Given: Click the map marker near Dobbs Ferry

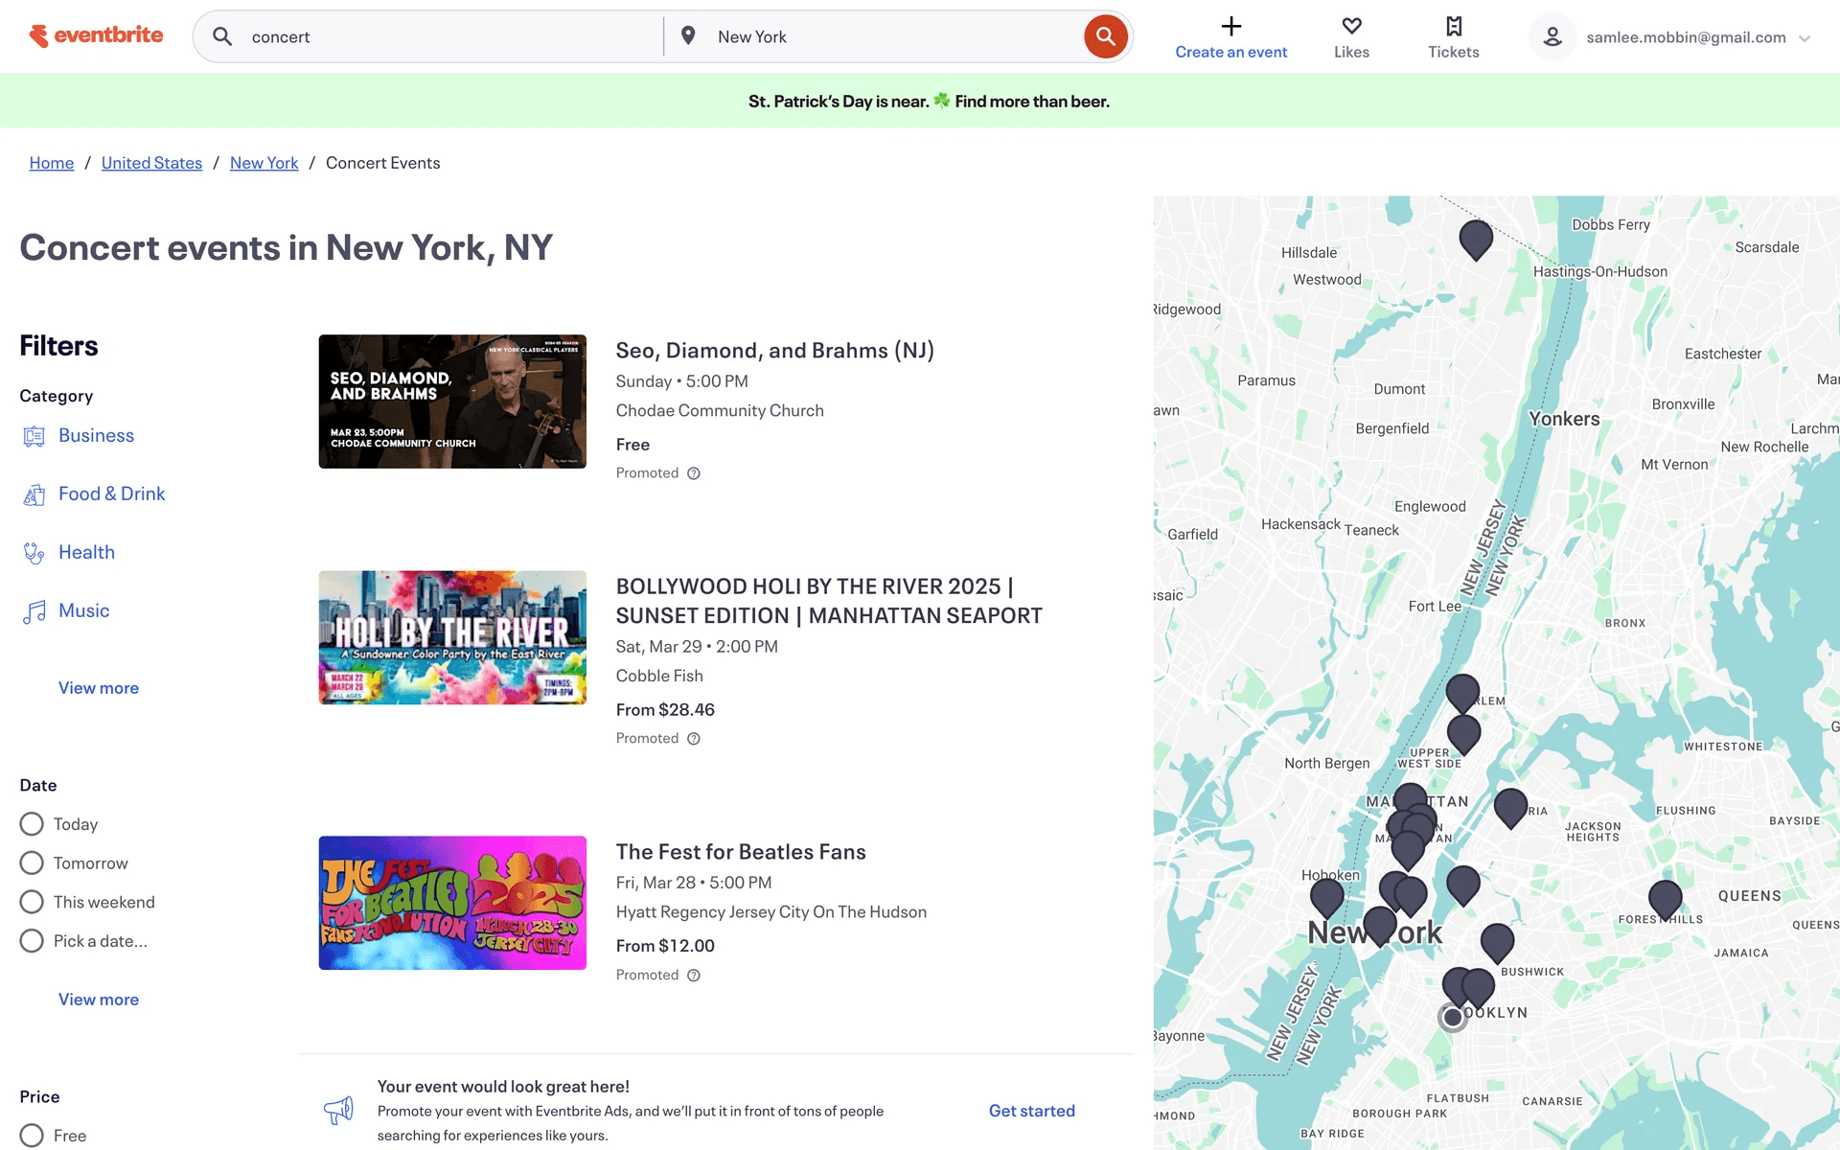Looking at the screenshot, I should (x=1476, y=237).
